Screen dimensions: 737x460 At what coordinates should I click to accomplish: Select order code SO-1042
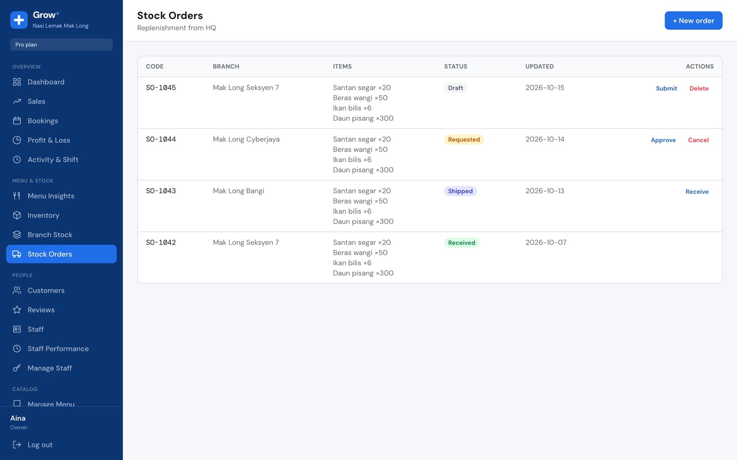click(x=161, y=242)
